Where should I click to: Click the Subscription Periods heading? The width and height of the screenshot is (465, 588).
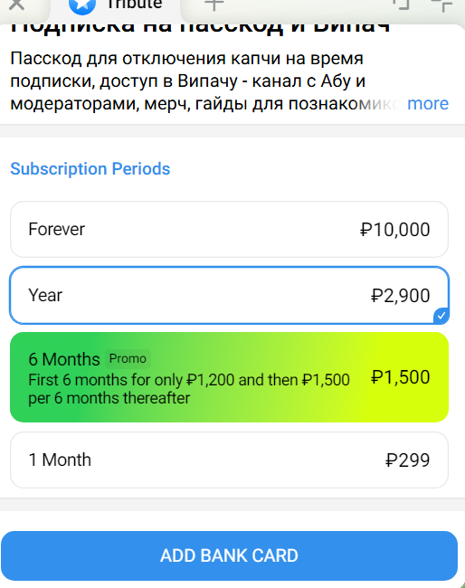[x=90, y=169]
